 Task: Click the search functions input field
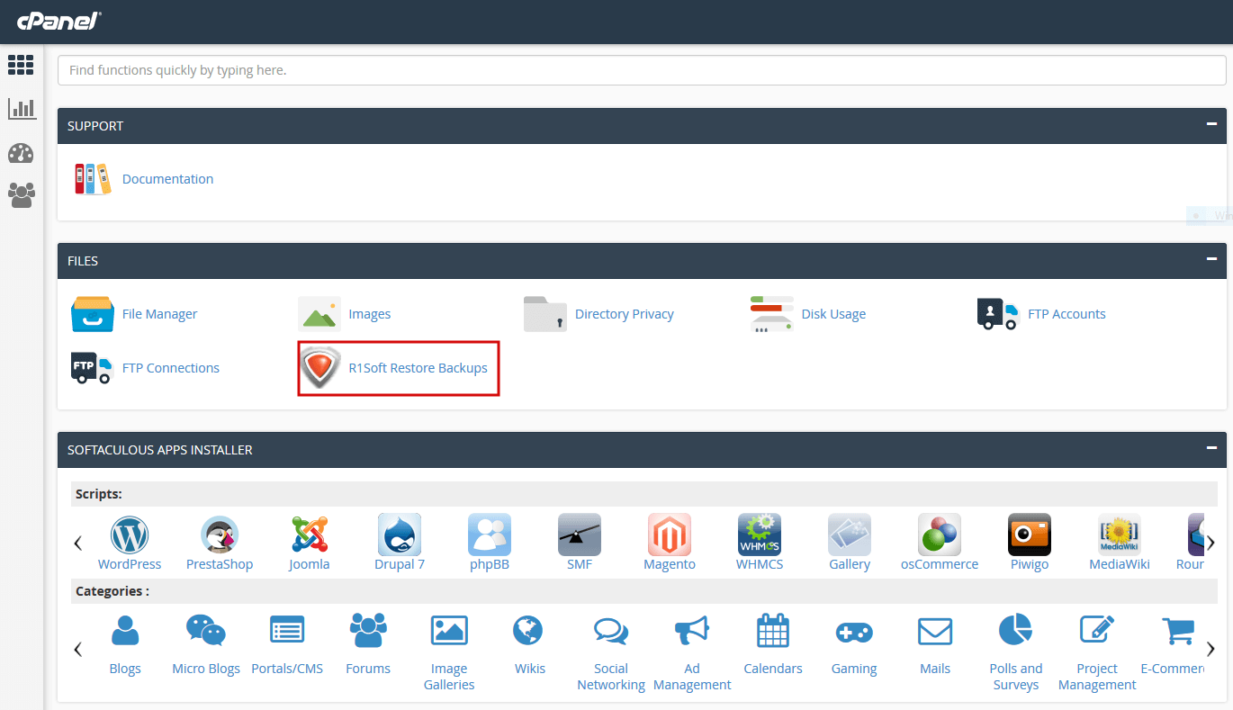tap(642, 69)
